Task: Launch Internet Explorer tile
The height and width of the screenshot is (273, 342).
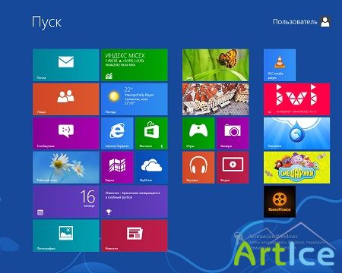Action: pyautogui.click(x=117, y=133)
